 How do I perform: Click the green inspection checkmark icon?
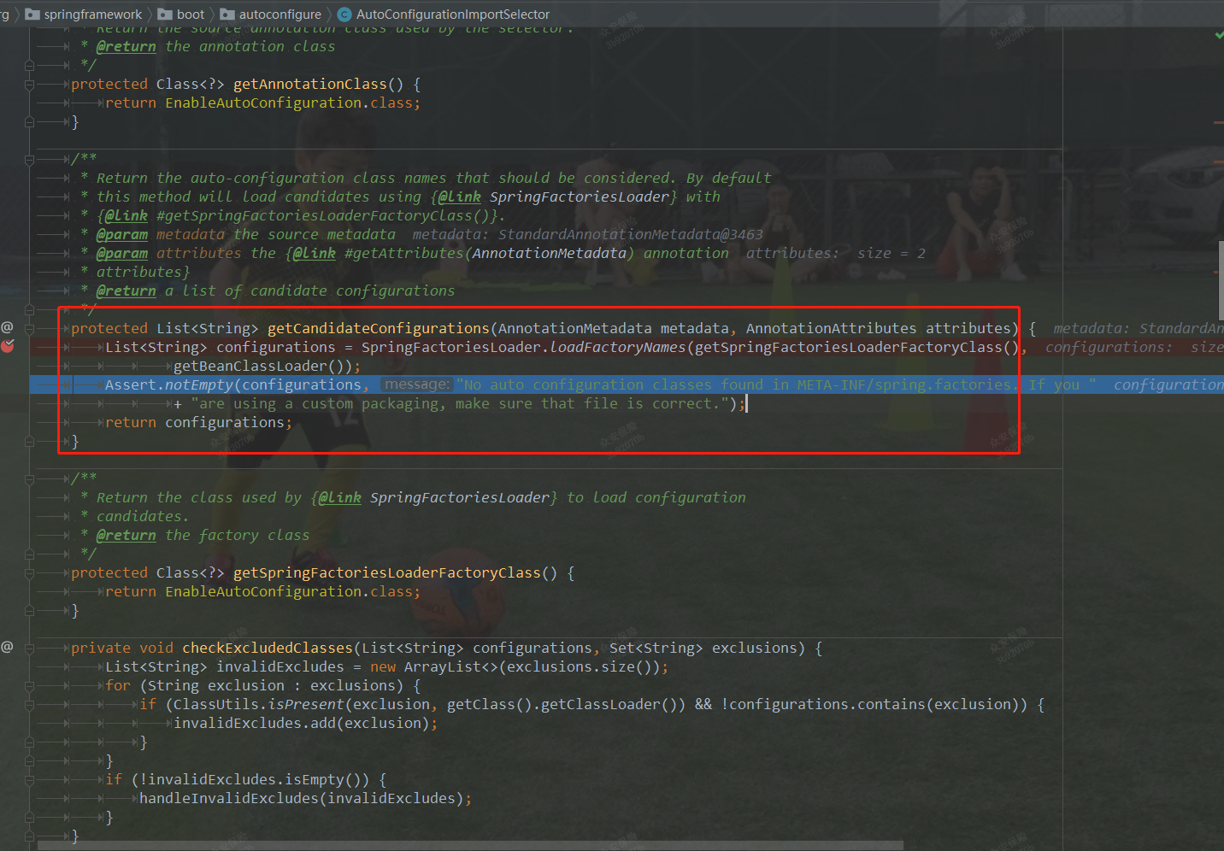coord(1219,35)
